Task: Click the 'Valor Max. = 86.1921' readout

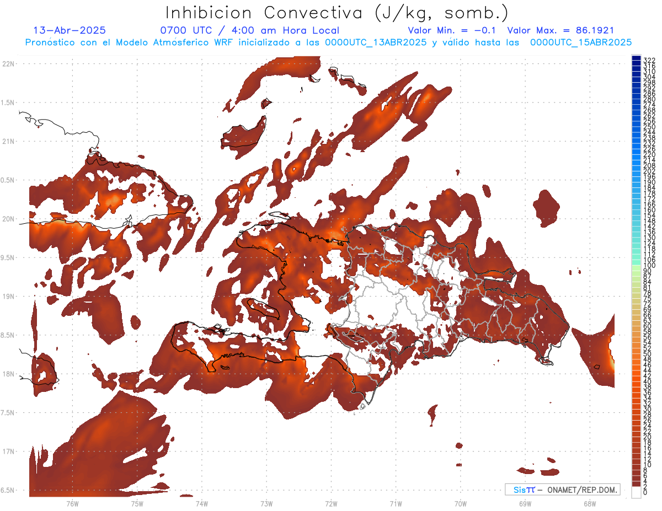Action: [x=560, y=31]
